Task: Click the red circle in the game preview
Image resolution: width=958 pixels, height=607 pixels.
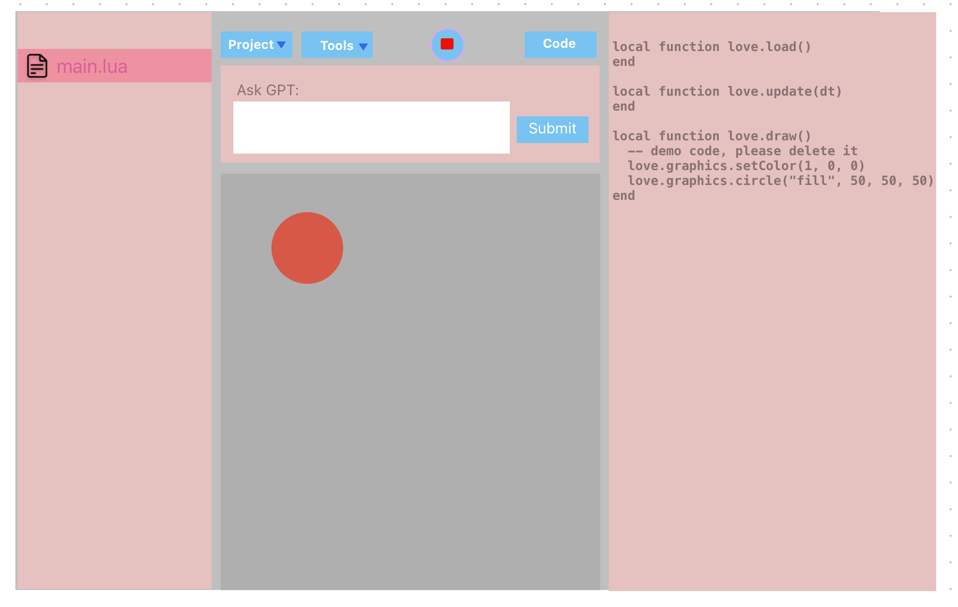Action: tap(307, 248)
